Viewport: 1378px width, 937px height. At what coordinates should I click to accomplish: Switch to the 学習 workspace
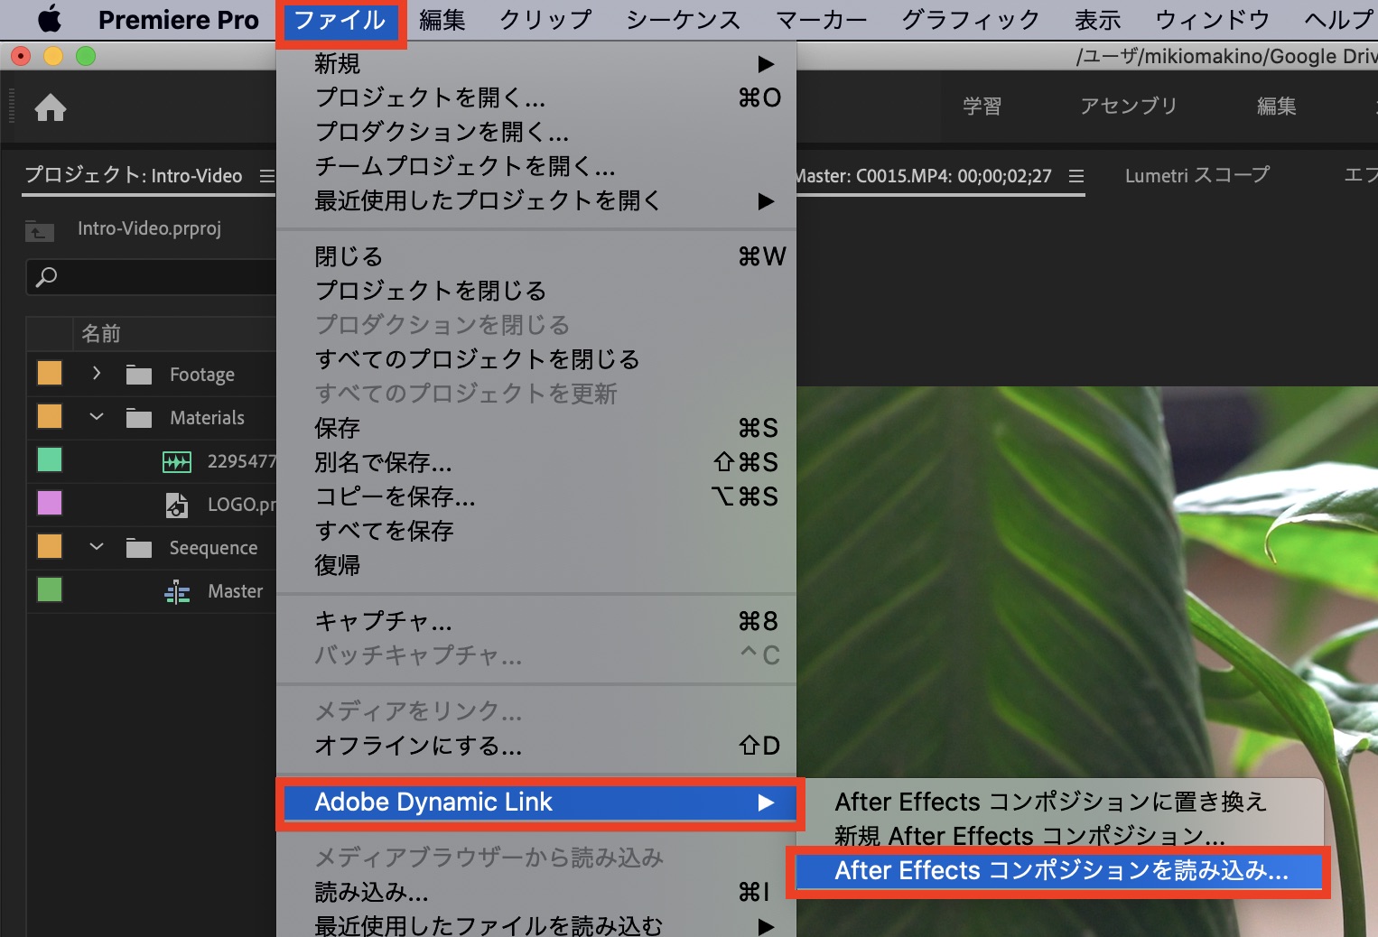(982, 107)
